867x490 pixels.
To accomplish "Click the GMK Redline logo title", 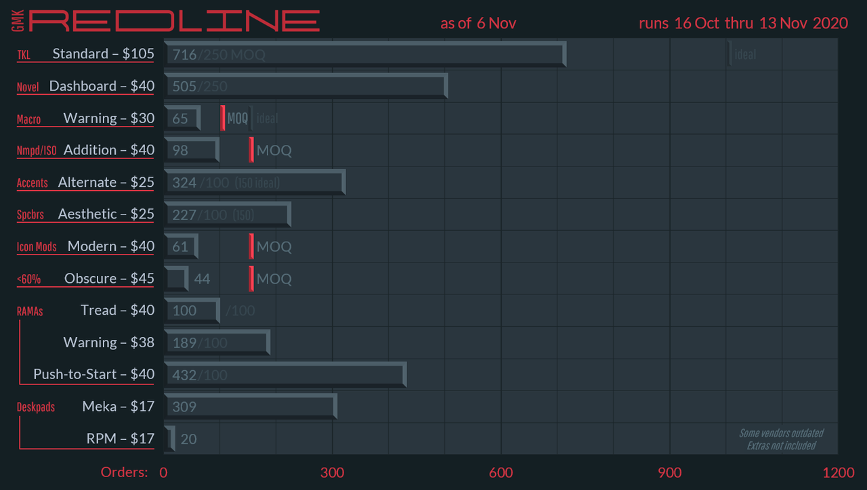I will [x=165, y=20].
